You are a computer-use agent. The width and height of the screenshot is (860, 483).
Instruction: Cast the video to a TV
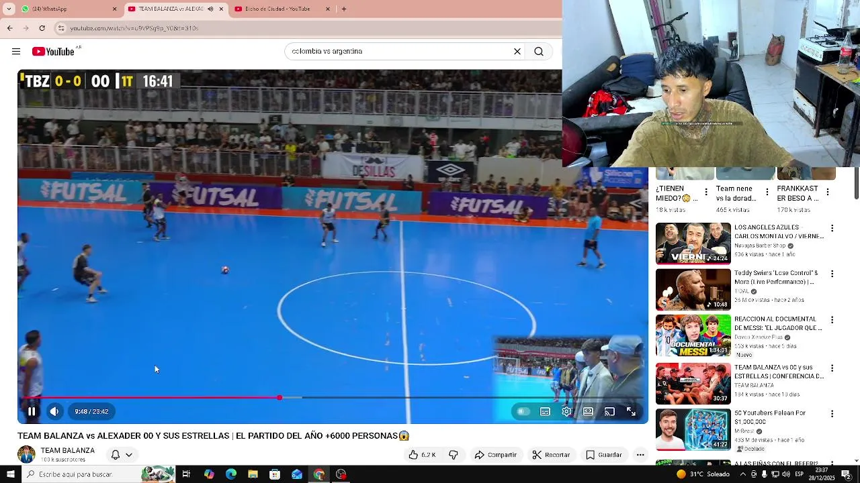coord(609,412)
